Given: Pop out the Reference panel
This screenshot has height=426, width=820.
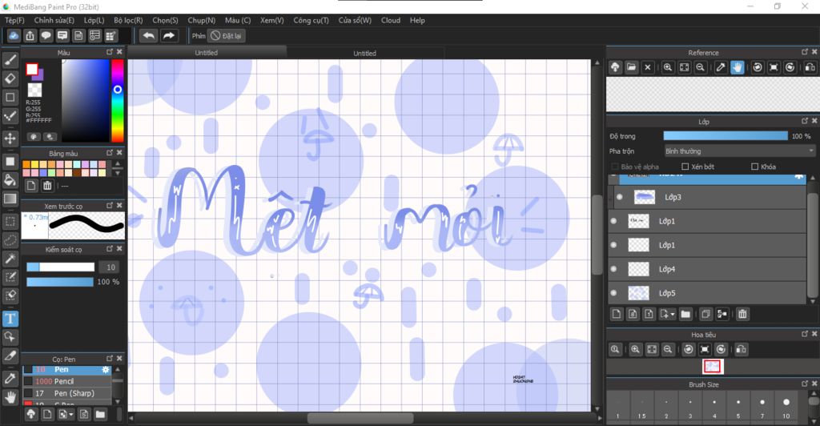Looking at the screenshot, I should 805,52.
